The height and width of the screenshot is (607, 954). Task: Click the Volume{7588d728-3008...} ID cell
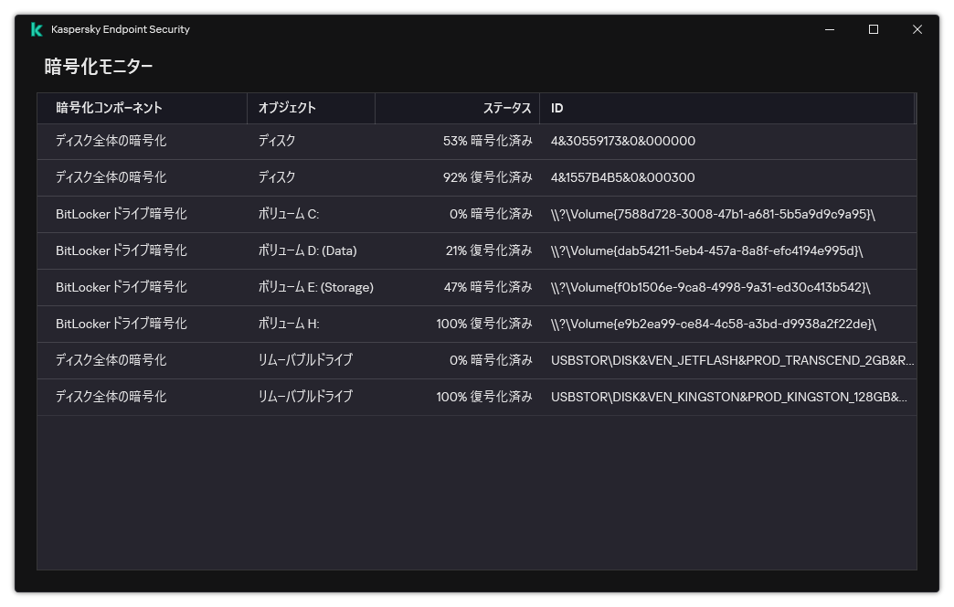click(x=713, y=214)
